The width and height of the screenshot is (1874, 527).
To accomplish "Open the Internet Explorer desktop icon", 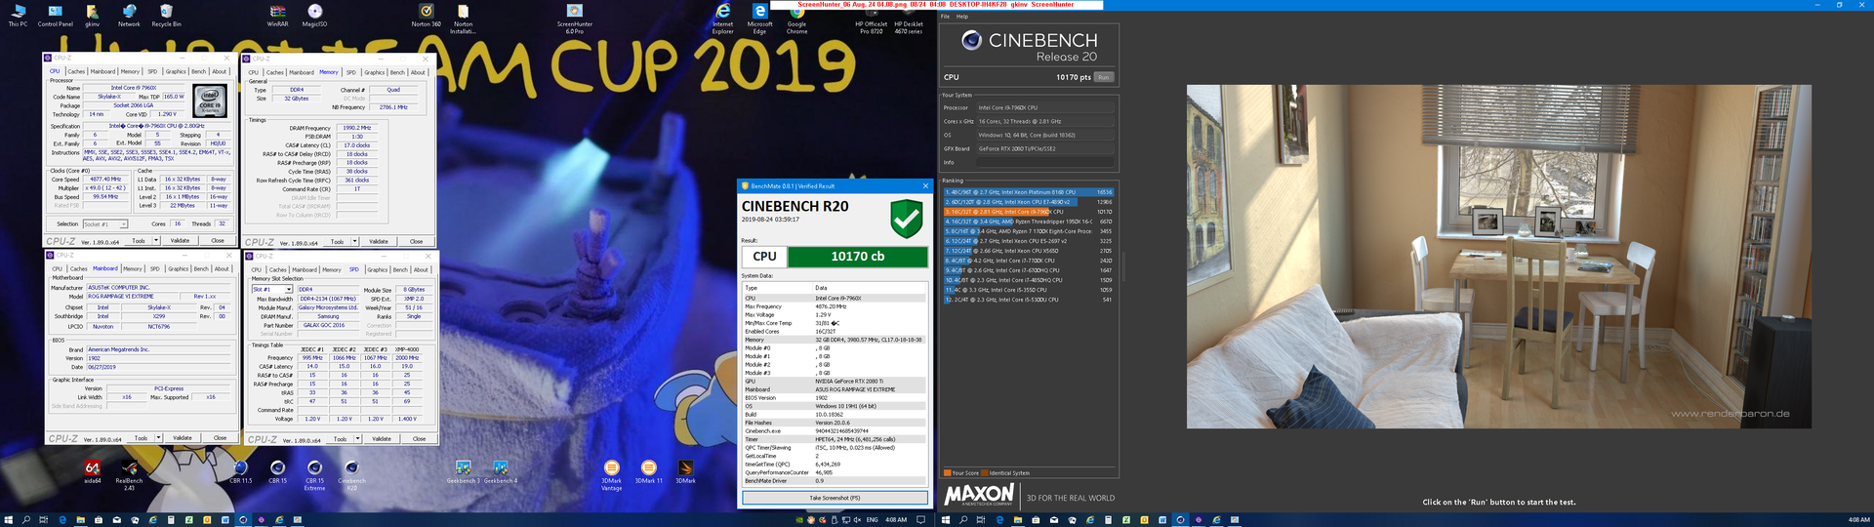I will pos(722,19).
